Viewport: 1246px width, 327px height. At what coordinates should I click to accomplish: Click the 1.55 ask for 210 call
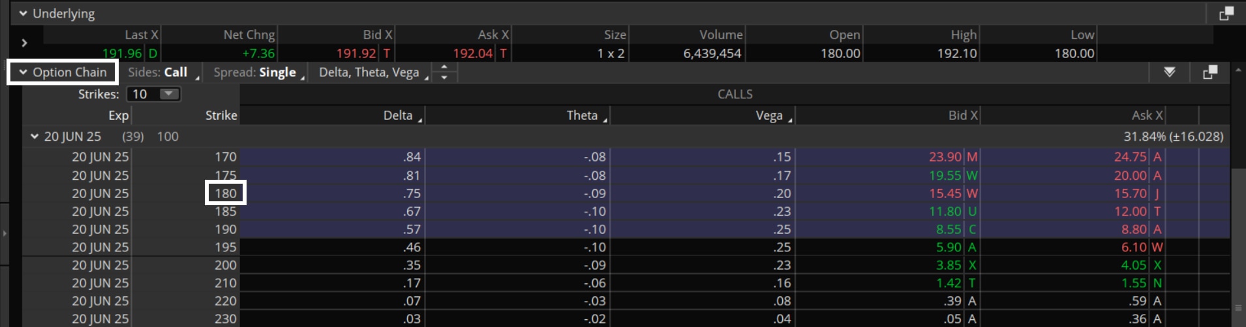1134,283
